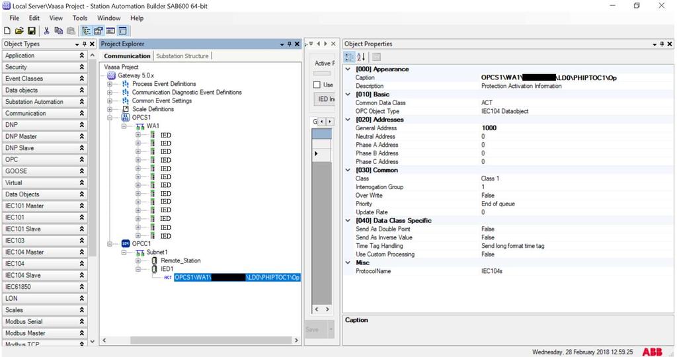The height and width of the screenshot is (357, 677).
Task: Close the Project Explorer panel
Action: coord(297,44)
